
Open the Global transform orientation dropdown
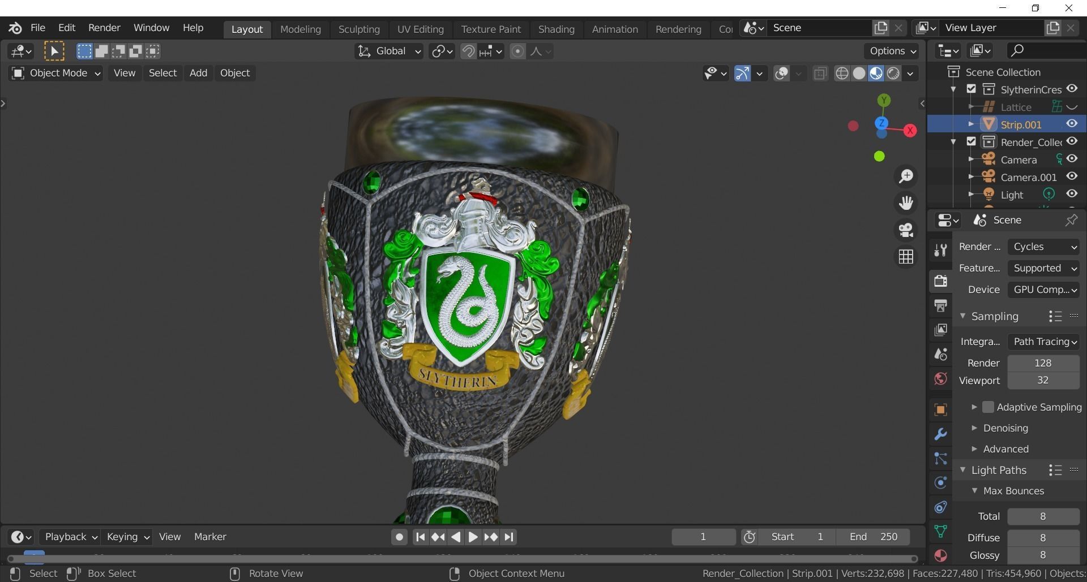point(389,51)
